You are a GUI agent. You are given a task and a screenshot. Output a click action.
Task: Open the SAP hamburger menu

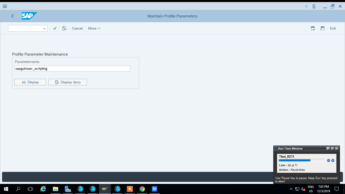(5, 6)
